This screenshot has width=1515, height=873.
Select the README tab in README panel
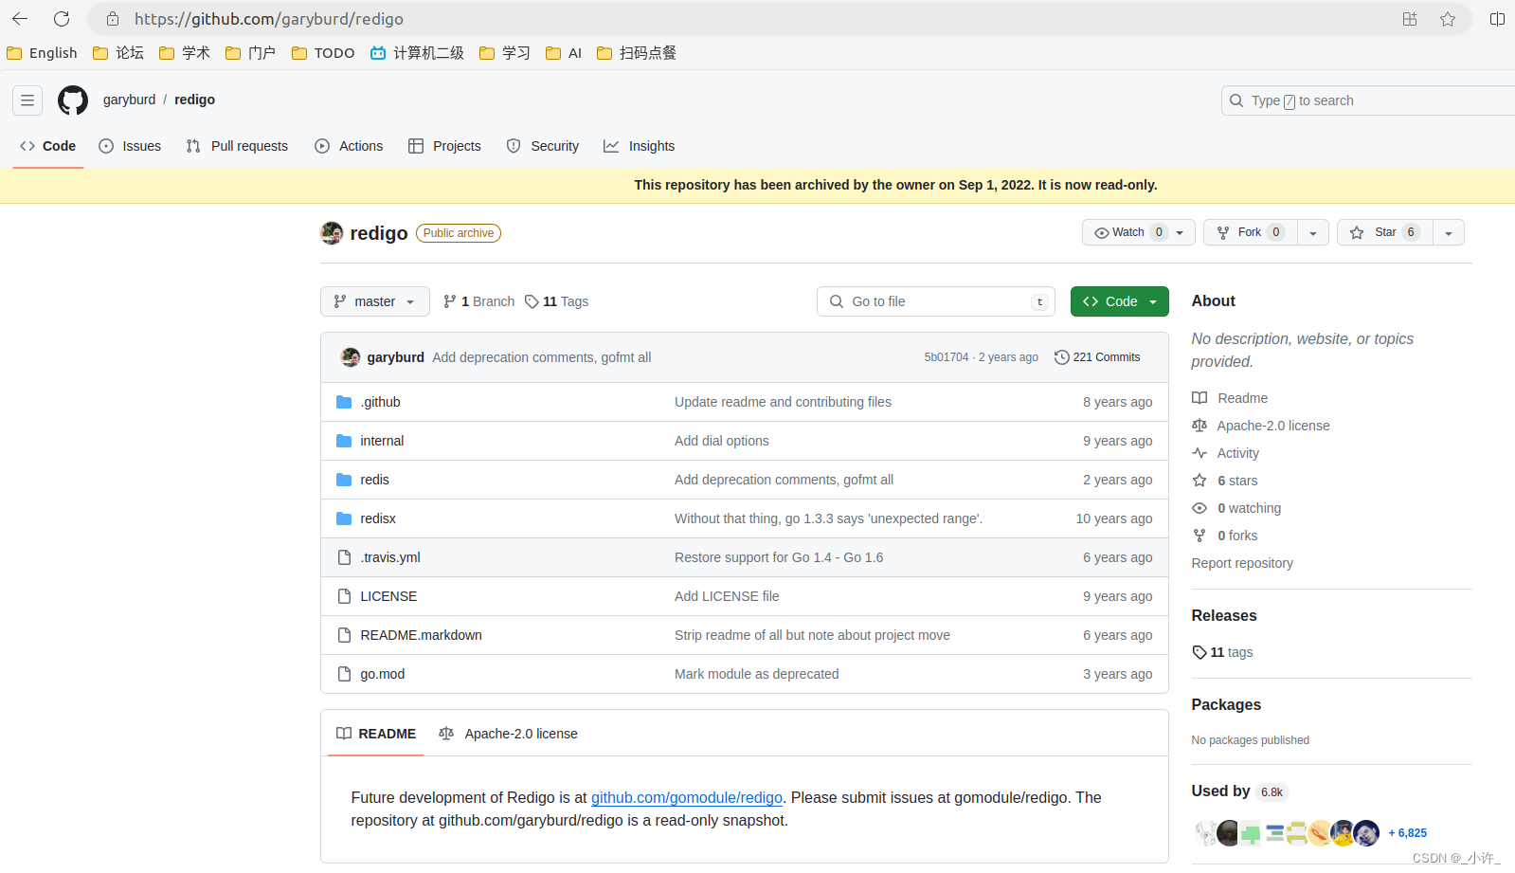coord(376,734)
